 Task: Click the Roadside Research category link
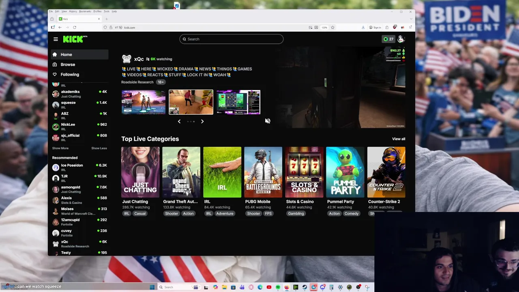coord(137,82)
